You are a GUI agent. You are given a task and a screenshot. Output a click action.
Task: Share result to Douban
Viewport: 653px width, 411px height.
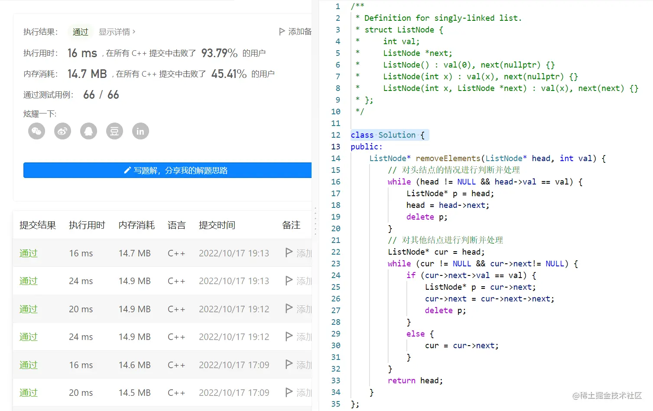pyautogui.click(x=114, y=131)
